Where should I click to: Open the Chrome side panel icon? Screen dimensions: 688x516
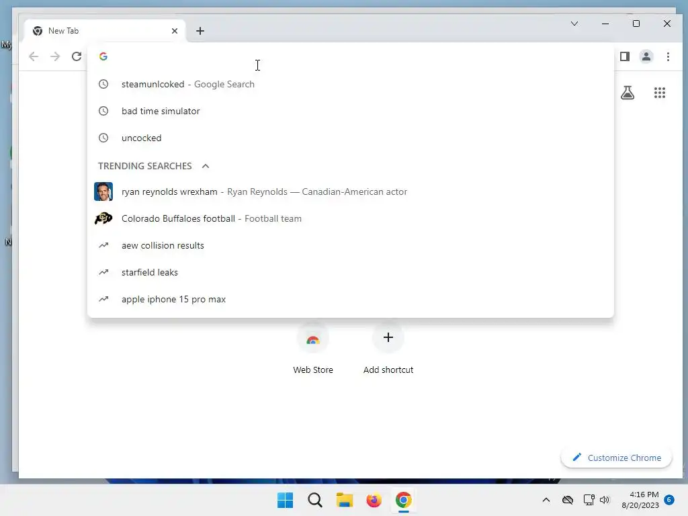[x=624, y=56]
